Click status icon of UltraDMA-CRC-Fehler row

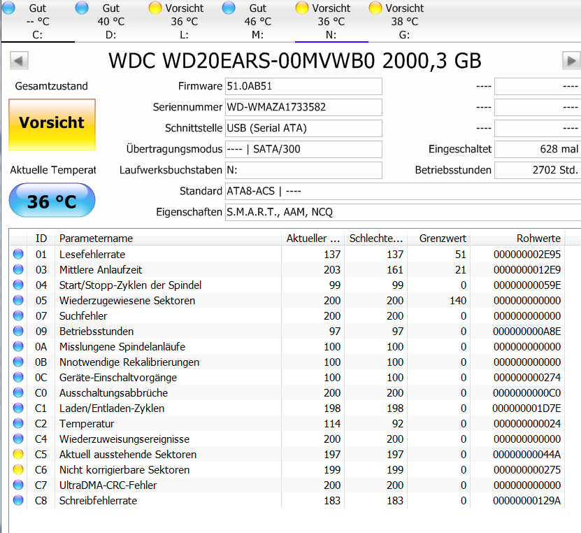pyautogui.click(x=18, y=485)
